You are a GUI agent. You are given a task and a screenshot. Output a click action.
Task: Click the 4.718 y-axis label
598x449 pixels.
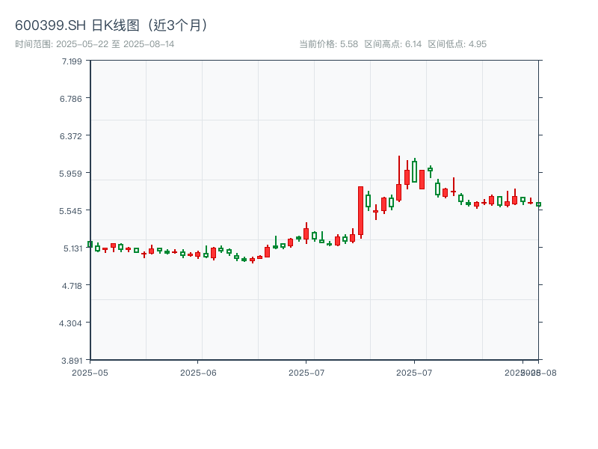pos(72,286)
